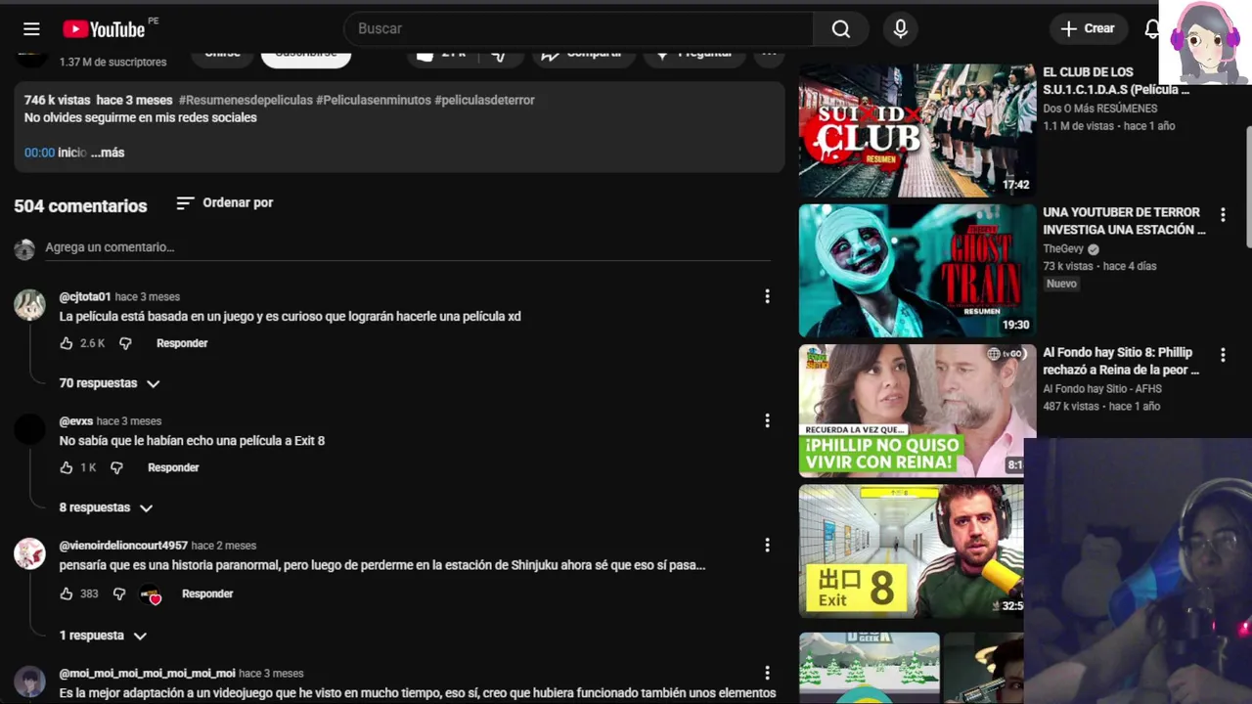Viewport: 1252px width, 704px height.
Task: Expand the 1 respuesta thread
Action: (x=103, y=636)
